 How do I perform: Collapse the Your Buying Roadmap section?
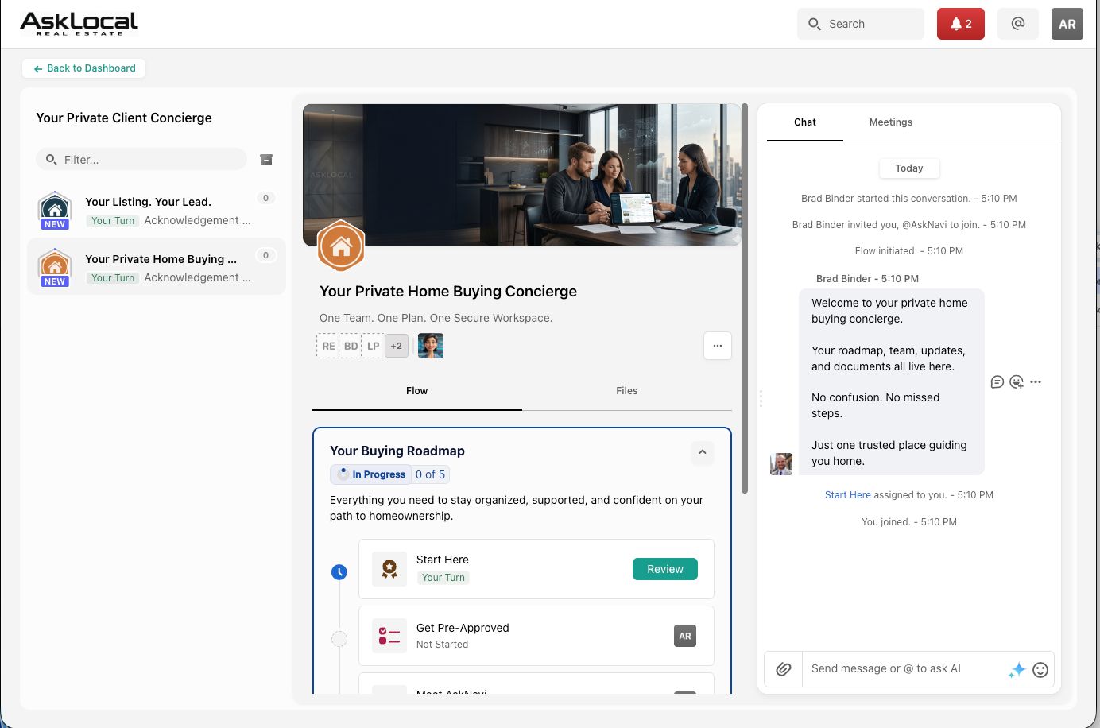tap(703, 452)
